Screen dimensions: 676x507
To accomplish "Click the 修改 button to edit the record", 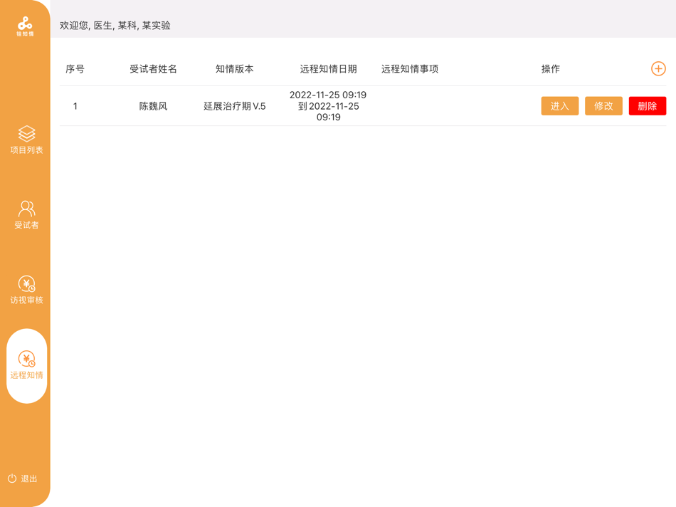I will point(603,105).
